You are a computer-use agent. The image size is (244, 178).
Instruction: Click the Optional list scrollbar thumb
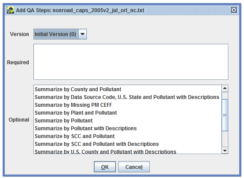click(225, 115)
